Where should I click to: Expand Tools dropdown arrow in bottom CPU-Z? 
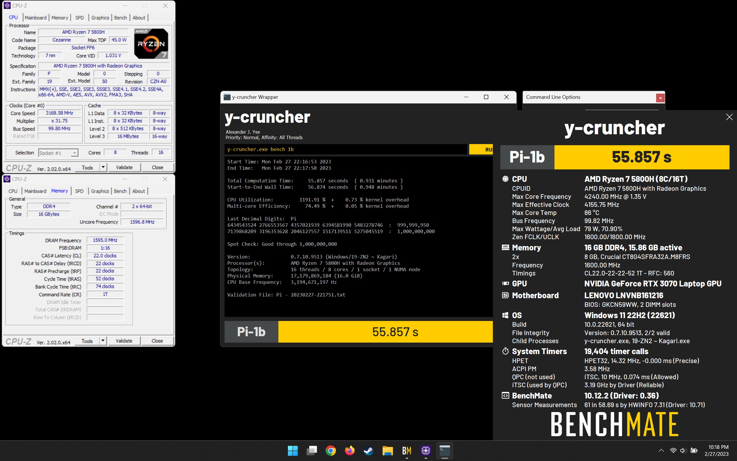103,341
